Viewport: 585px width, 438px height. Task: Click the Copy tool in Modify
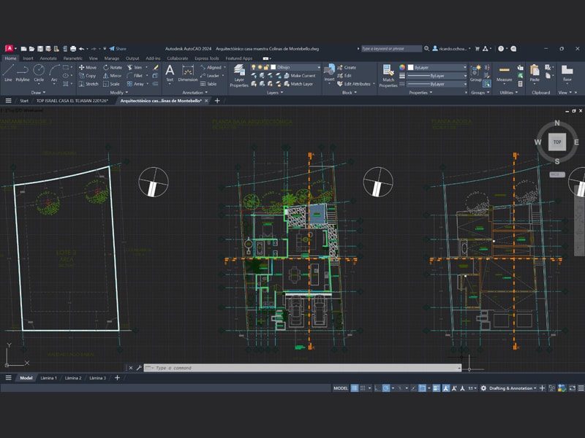(87, 76)
